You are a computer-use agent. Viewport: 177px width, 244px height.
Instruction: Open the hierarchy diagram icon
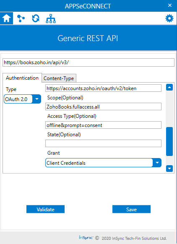point(51,19)
